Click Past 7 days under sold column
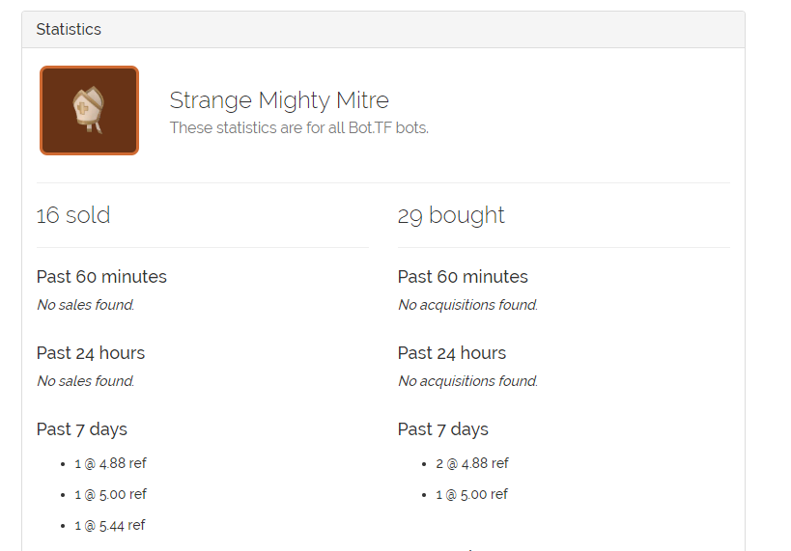The height and width of the screenshot is (551, 791). tap(82, 429)
